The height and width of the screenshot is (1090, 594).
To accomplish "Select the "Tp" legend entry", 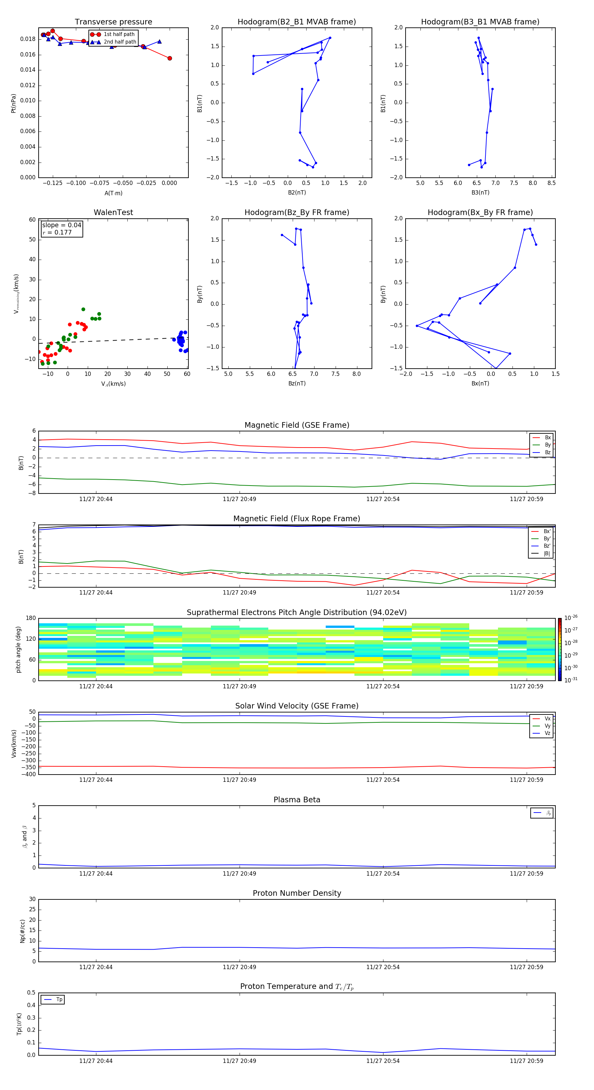I will [53, 999].
